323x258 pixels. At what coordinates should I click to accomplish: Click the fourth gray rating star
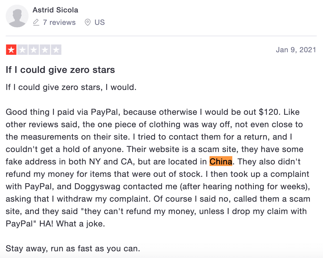(x=45, y=50)
